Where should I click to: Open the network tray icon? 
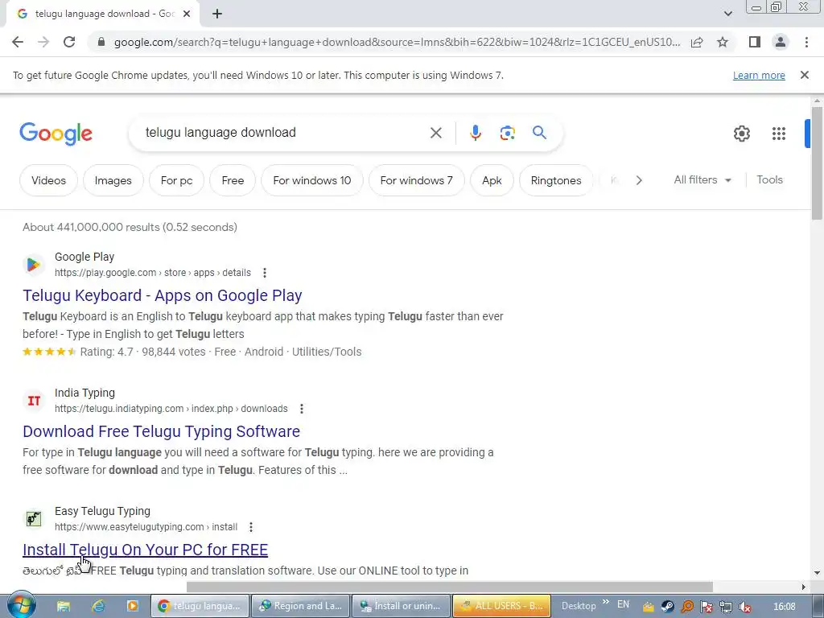pyautogui.click(x=726, y=607)
